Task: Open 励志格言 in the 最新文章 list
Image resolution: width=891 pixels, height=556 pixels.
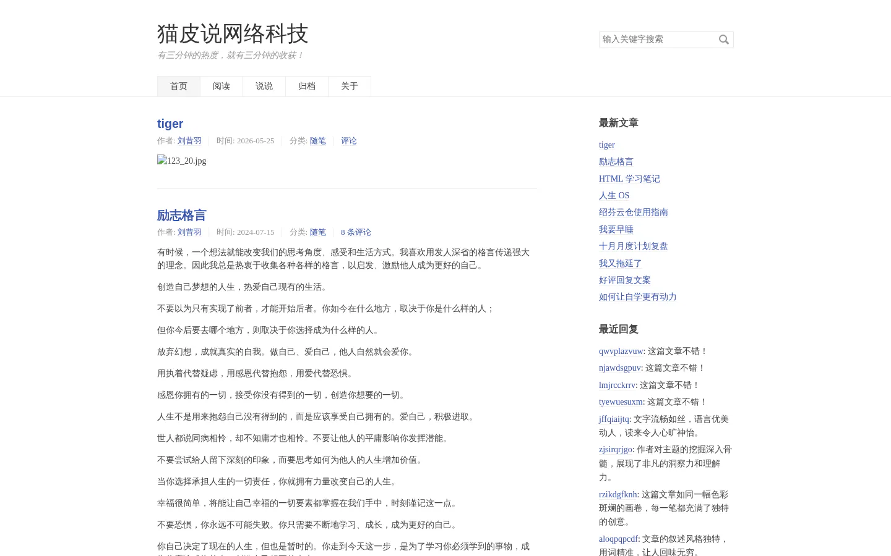Action: click(616, 162)
